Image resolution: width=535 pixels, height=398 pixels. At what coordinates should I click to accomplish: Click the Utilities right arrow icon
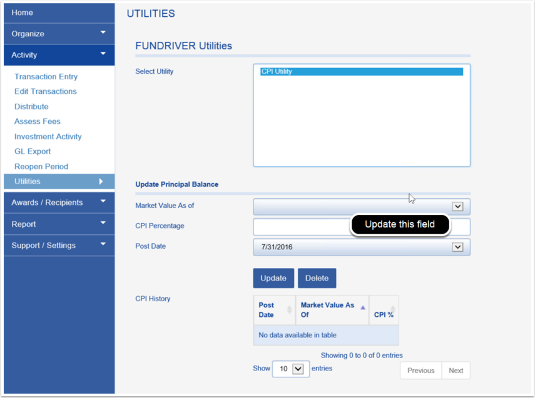(x=101, y=181)
